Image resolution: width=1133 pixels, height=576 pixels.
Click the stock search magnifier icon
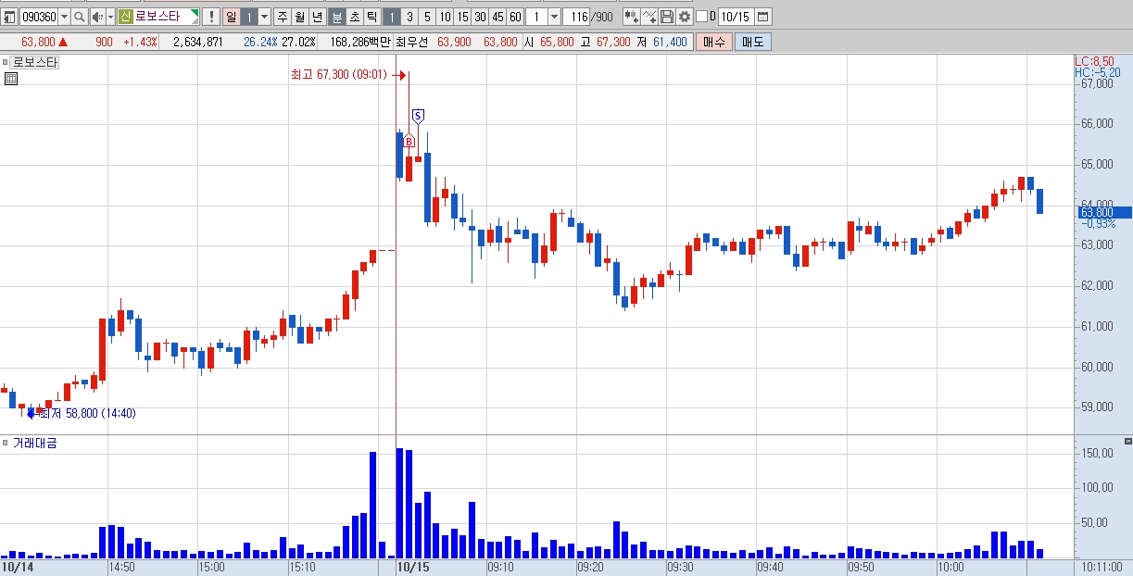pyautogui.click(x=79, y=17)
